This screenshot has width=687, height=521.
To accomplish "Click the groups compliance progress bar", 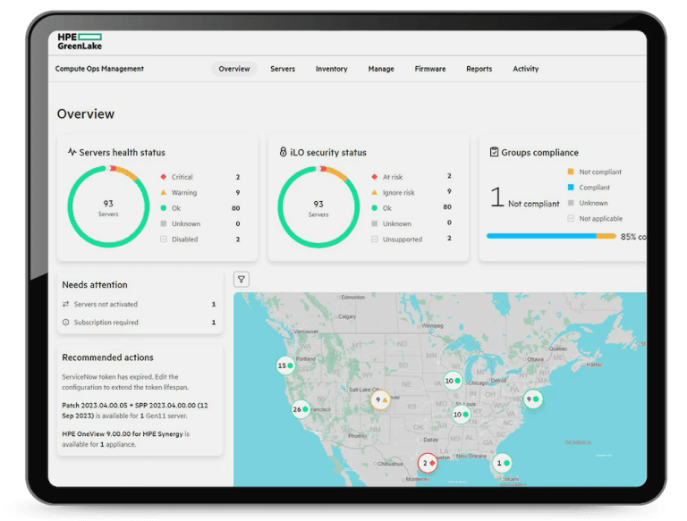I will coord(551,237).
